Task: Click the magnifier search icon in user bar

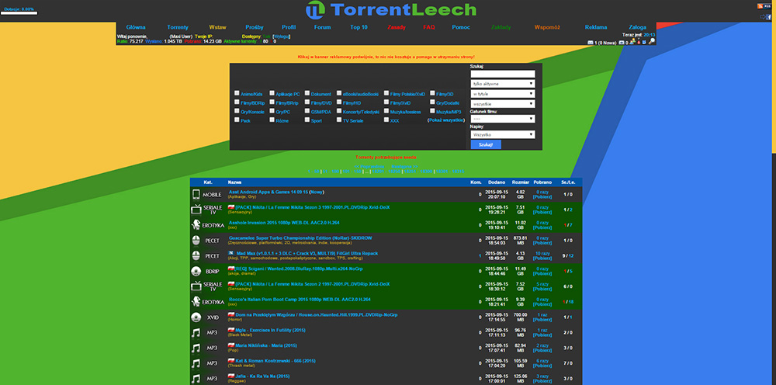Action: [652, 41]
